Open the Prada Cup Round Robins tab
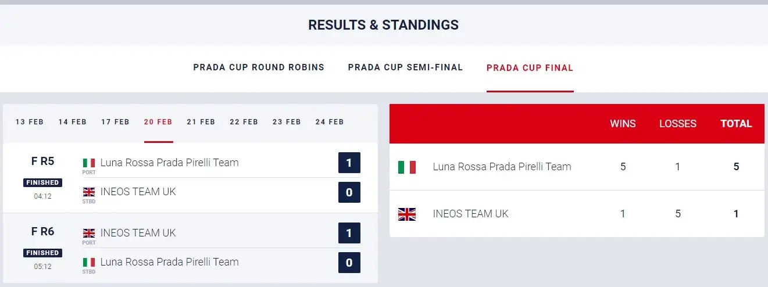768x287 pixels. pyautogui.click(x=259, y=67)
